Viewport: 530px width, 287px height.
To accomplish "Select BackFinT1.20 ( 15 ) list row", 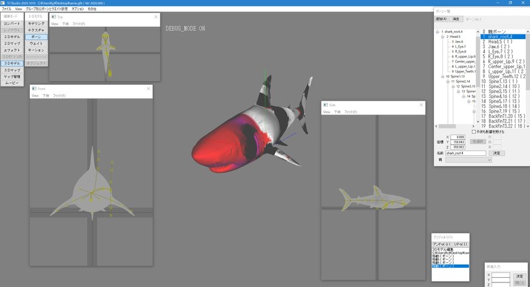I will [503, 116].
